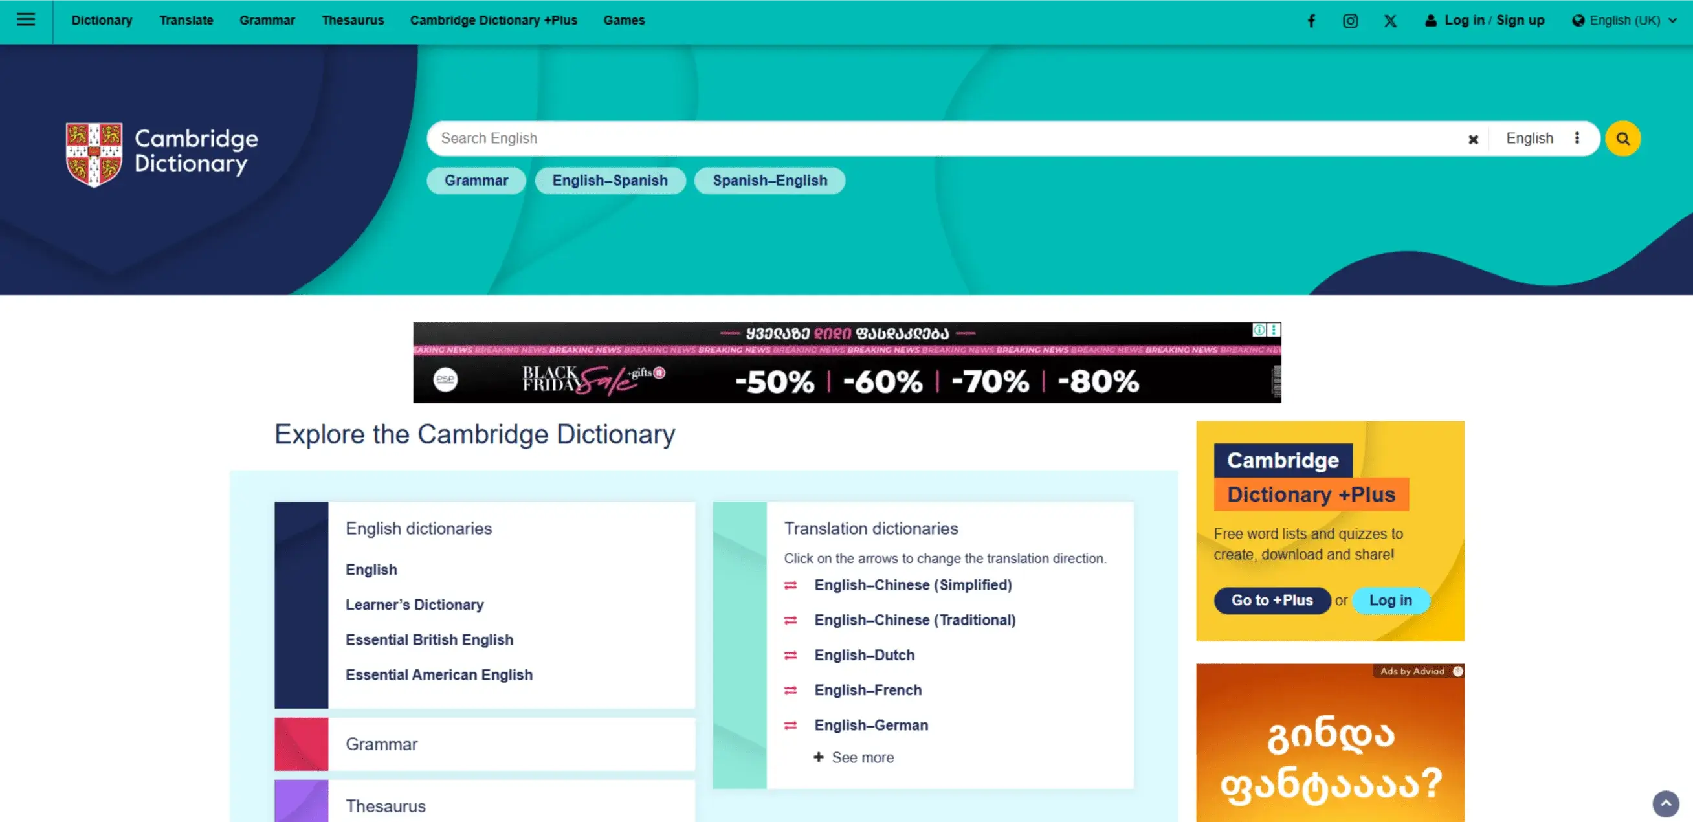Open the Thesaurus section card
Screen dimensions: 1693x822
pyautogui.click(x=484, y=802)
